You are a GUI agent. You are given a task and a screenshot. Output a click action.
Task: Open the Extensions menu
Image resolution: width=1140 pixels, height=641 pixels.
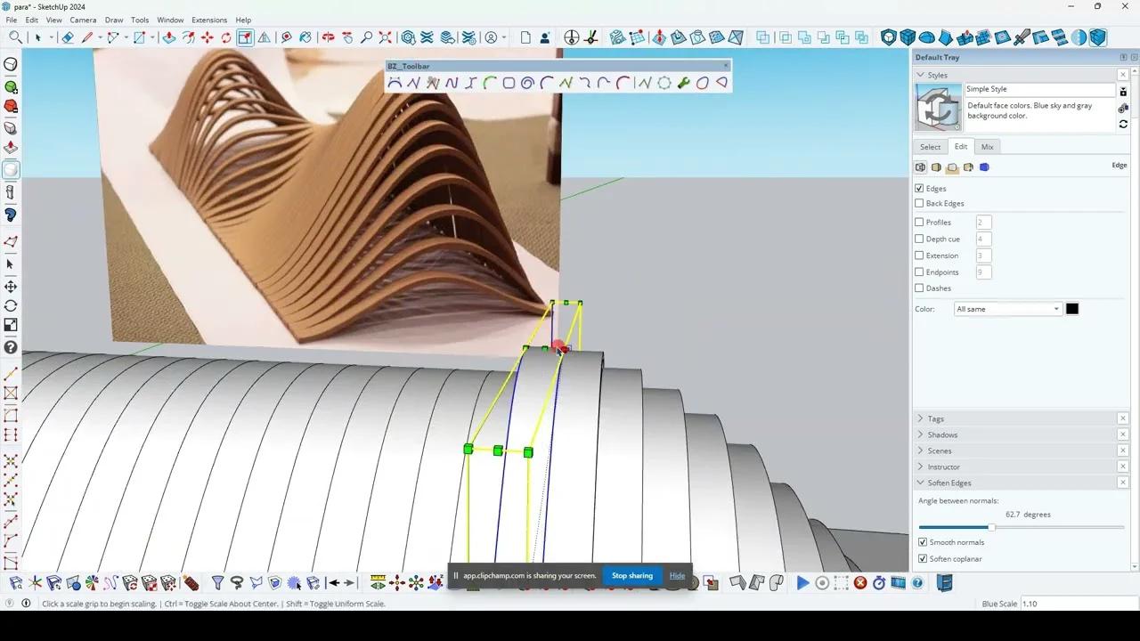pyautogui.click(x=208, y=20)
